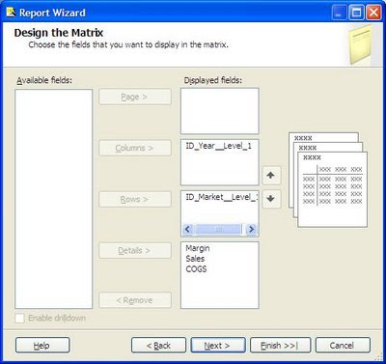Select Sales in the details list
This screenshot has height=364, width=386.
(x=195, y=259)
